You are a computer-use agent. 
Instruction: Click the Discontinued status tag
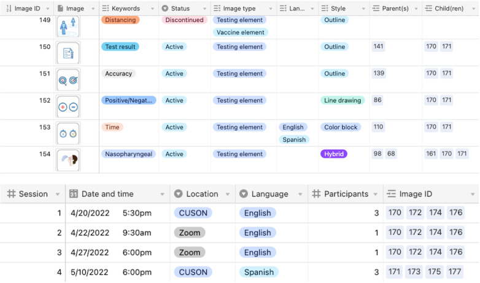184,20
